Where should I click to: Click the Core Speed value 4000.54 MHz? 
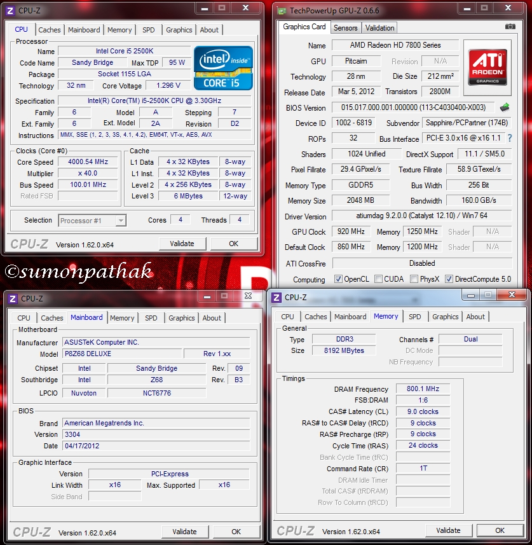[x=88, y=162]
